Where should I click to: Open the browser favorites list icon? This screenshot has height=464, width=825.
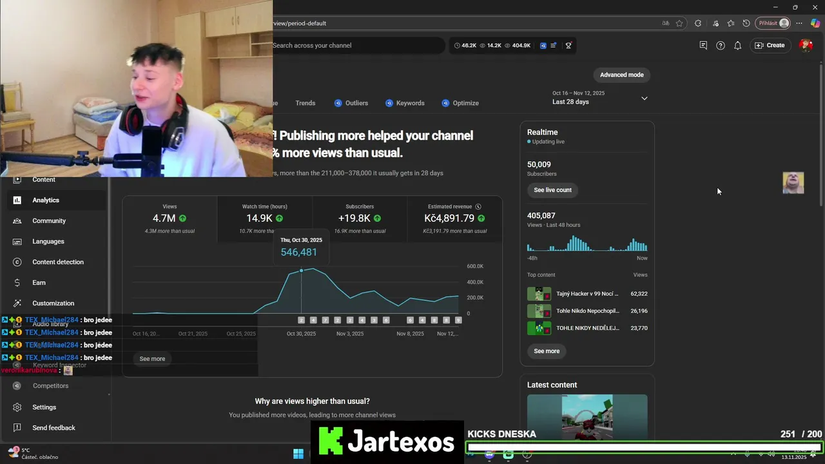[x=731, y=23]
